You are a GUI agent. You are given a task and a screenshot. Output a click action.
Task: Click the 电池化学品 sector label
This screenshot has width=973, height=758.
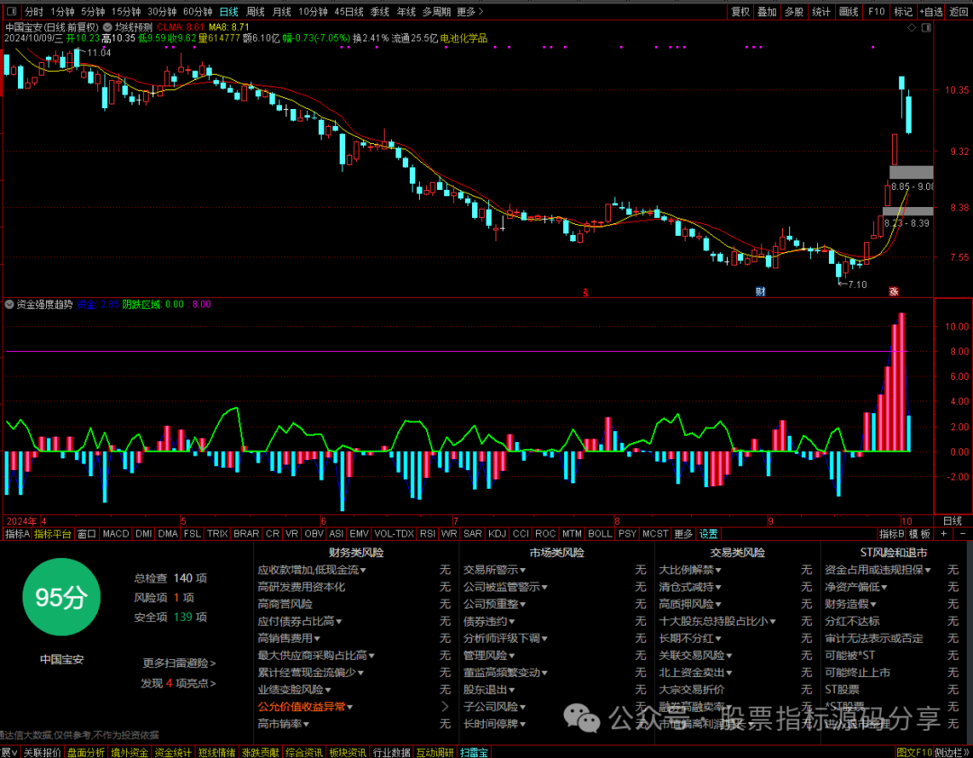click(464, 39)
